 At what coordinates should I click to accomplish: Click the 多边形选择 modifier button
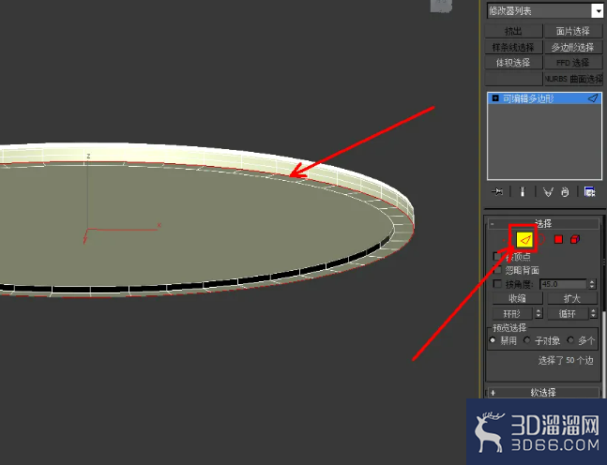(x=573, y=47)
